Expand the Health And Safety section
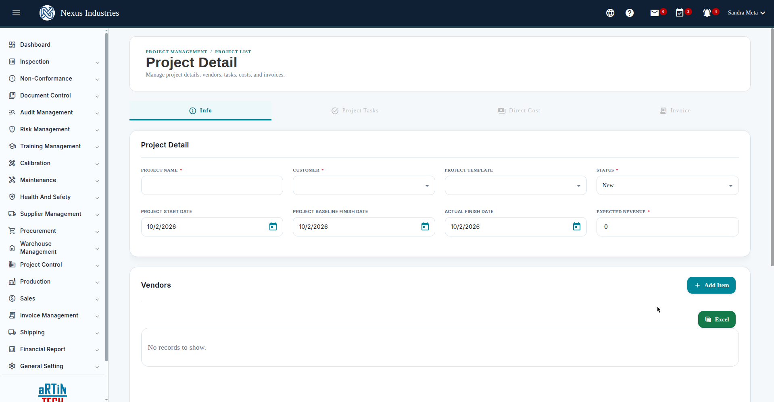This screenshot has width=774, height=402. click(x=54, y=197)
